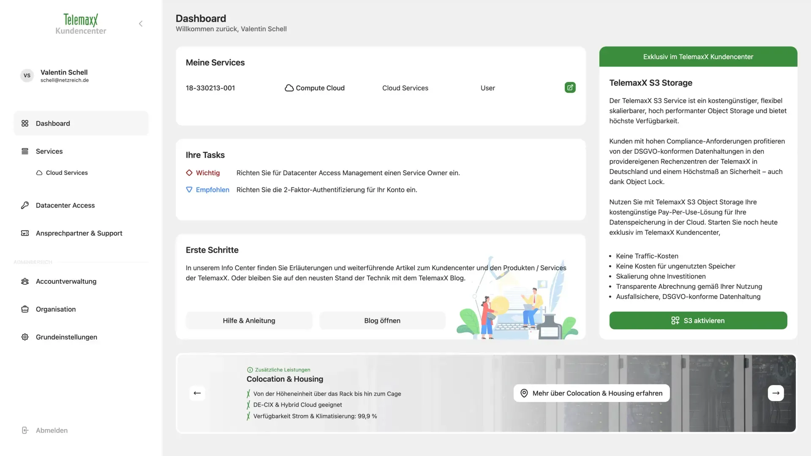Open Ansprechpartner & Support menu item
This screenshot has width=811, height=456.
click(x=81, y=233)
